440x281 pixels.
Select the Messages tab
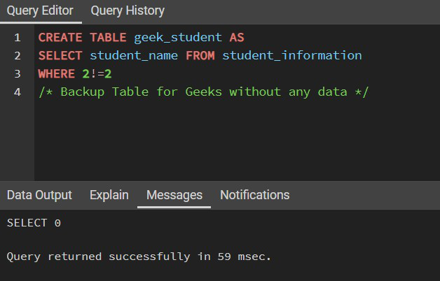pyautogui.click(x=174, y=195)
